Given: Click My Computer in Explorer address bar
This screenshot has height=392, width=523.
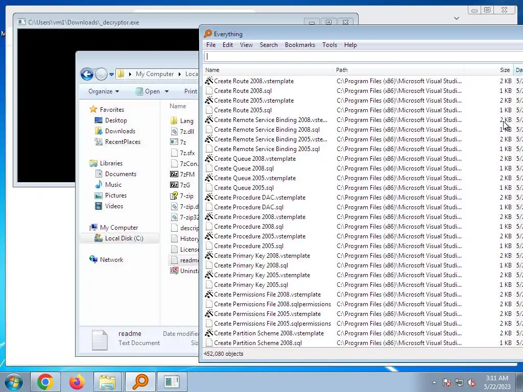Looking at the screenshot, I should pyautogui.click(x=154, y=74).
